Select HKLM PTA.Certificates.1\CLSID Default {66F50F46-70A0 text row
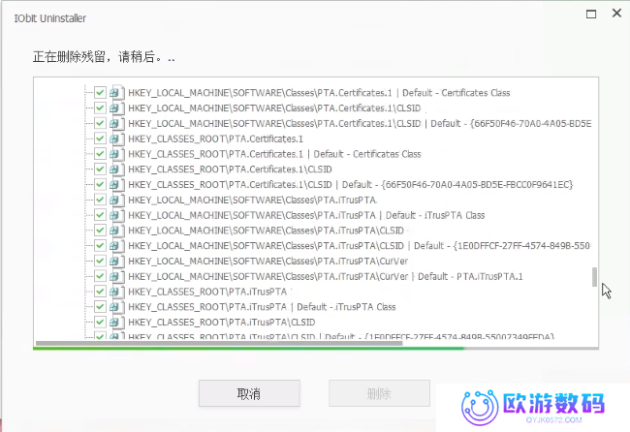 tap(360, 123)
